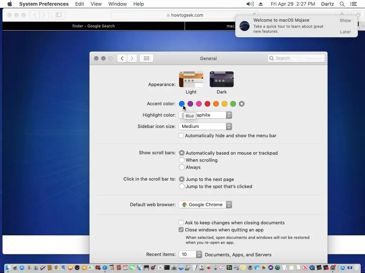Select scroll bars Automatically based on mouse
365x273 pixels.
click(x=181, y=153)
